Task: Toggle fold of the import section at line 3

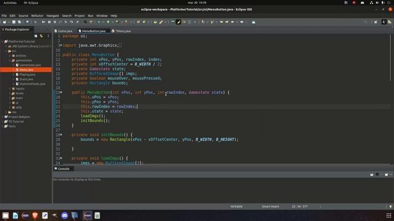Action: coord(61,45)
